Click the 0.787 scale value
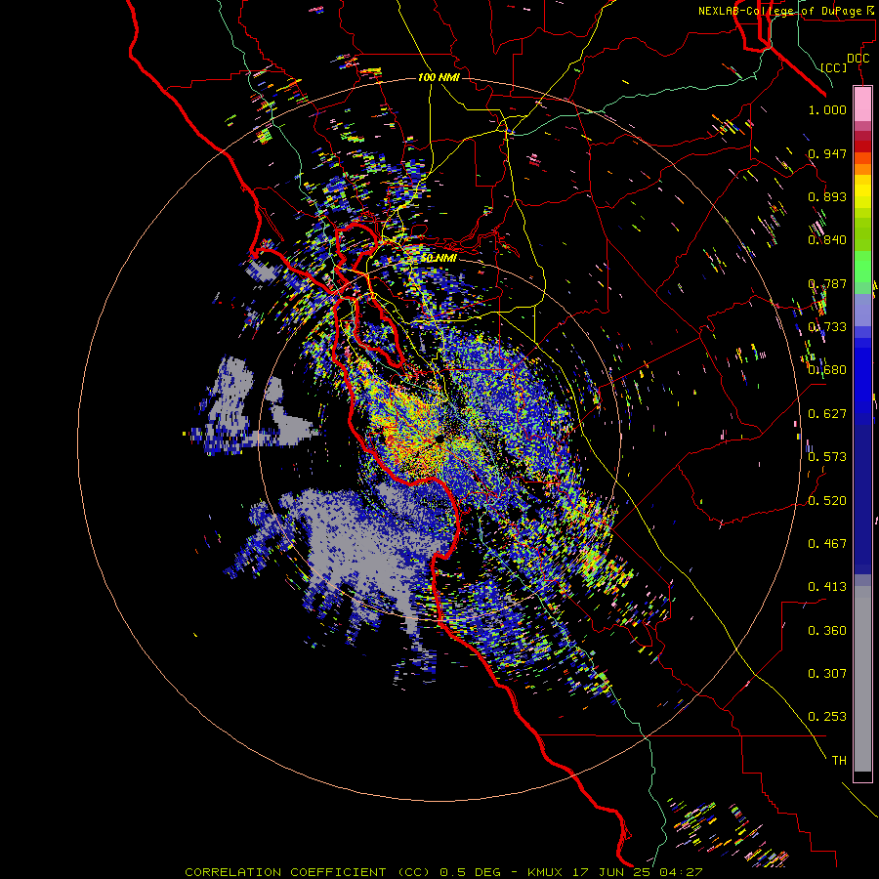The image size is (879, 879). click(x=827, y=283)
